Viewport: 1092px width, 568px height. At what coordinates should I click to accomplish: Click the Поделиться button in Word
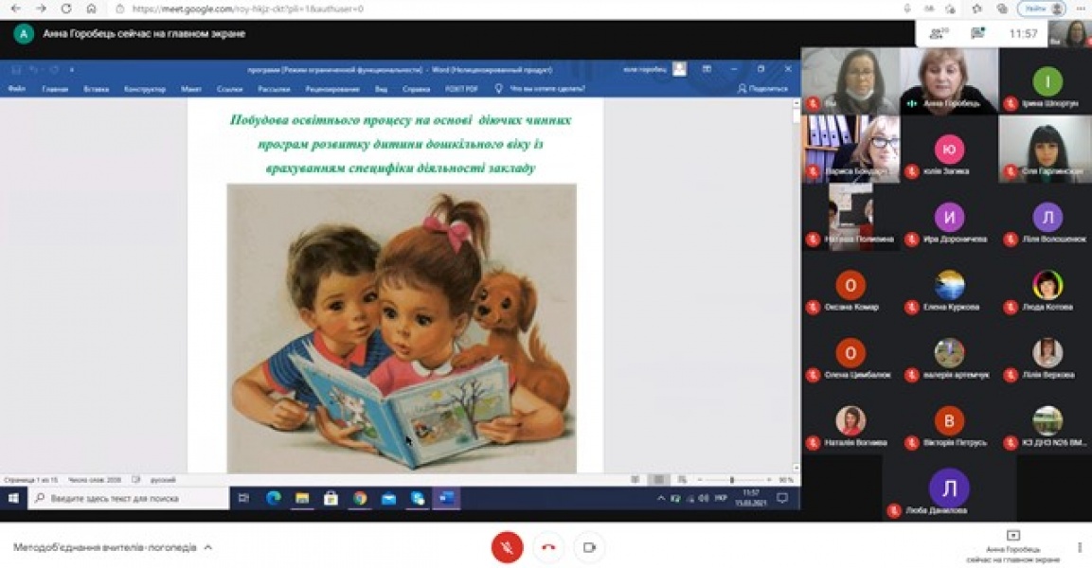762,89
